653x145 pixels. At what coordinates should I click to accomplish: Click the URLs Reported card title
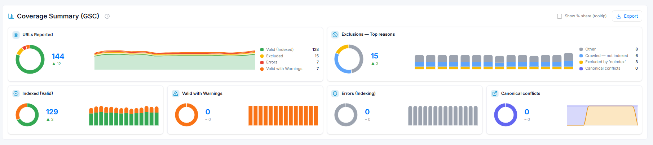[x=37, y=35]
